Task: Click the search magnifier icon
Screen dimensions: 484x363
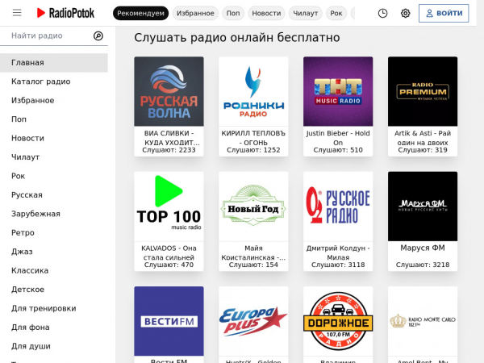Action: (98, 35)
